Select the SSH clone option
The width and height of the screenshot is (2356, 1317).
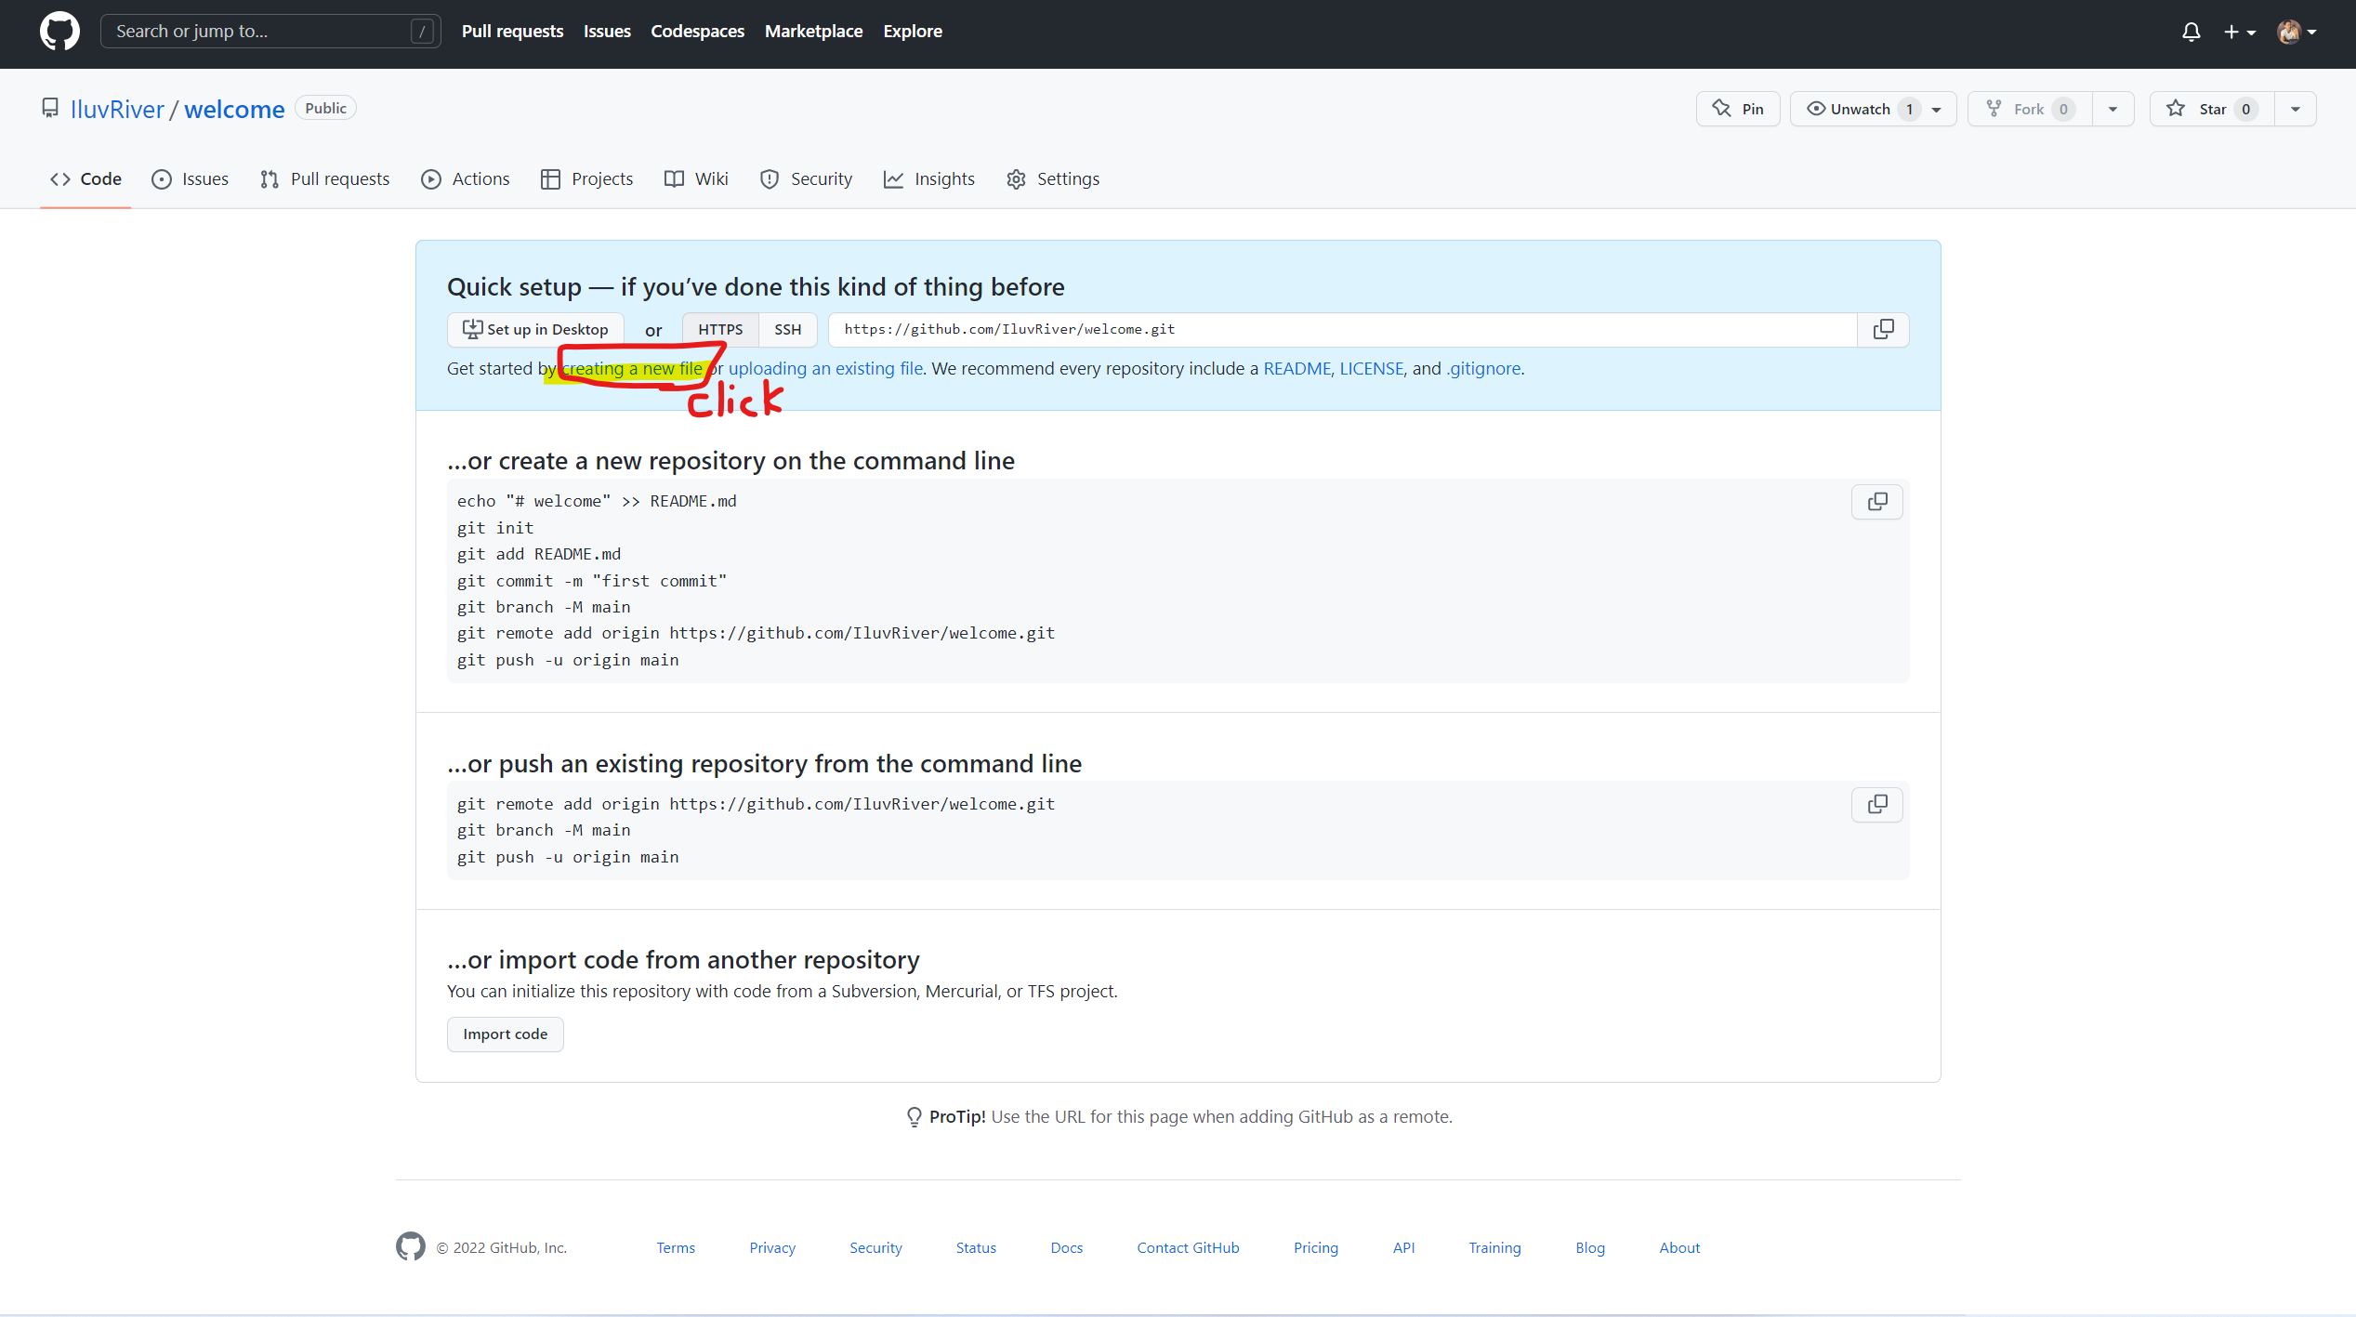click(787, 330)
